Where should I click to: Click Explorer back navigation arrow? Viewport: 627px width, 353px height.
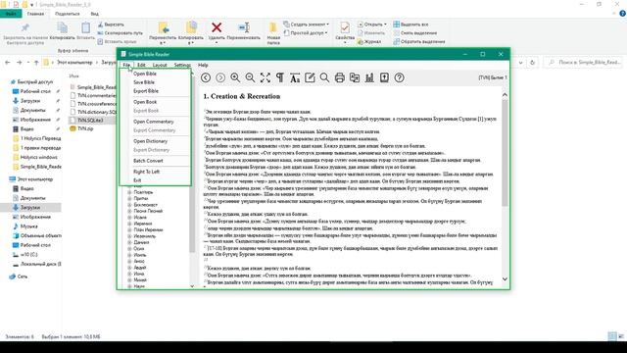coord(8,63)
